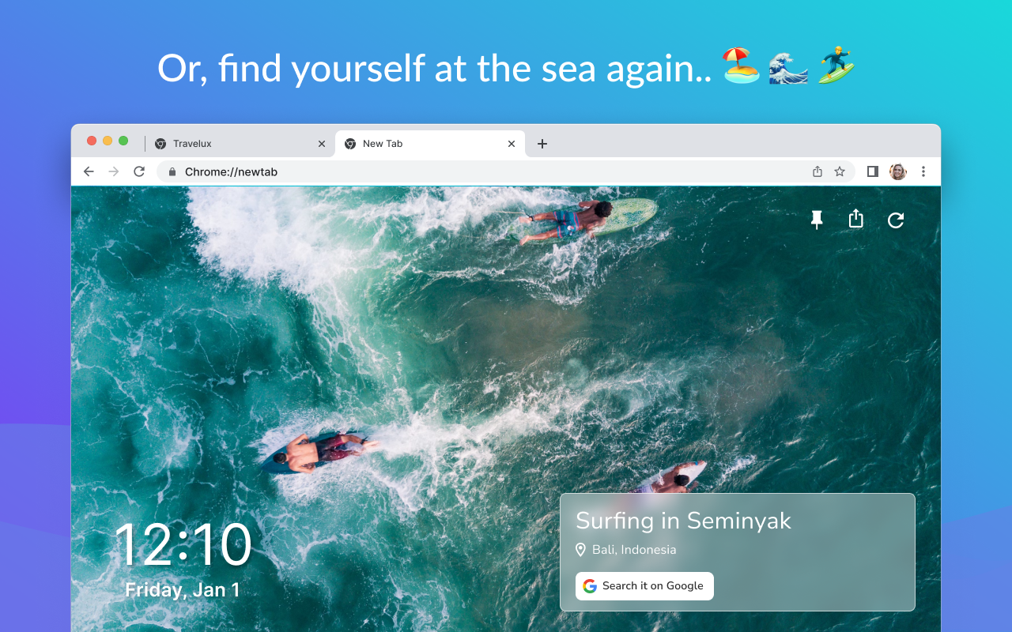The height and width of the screenshot is (632, 1012).
Task: Click the browser back arrow
Action: (88, 171)
